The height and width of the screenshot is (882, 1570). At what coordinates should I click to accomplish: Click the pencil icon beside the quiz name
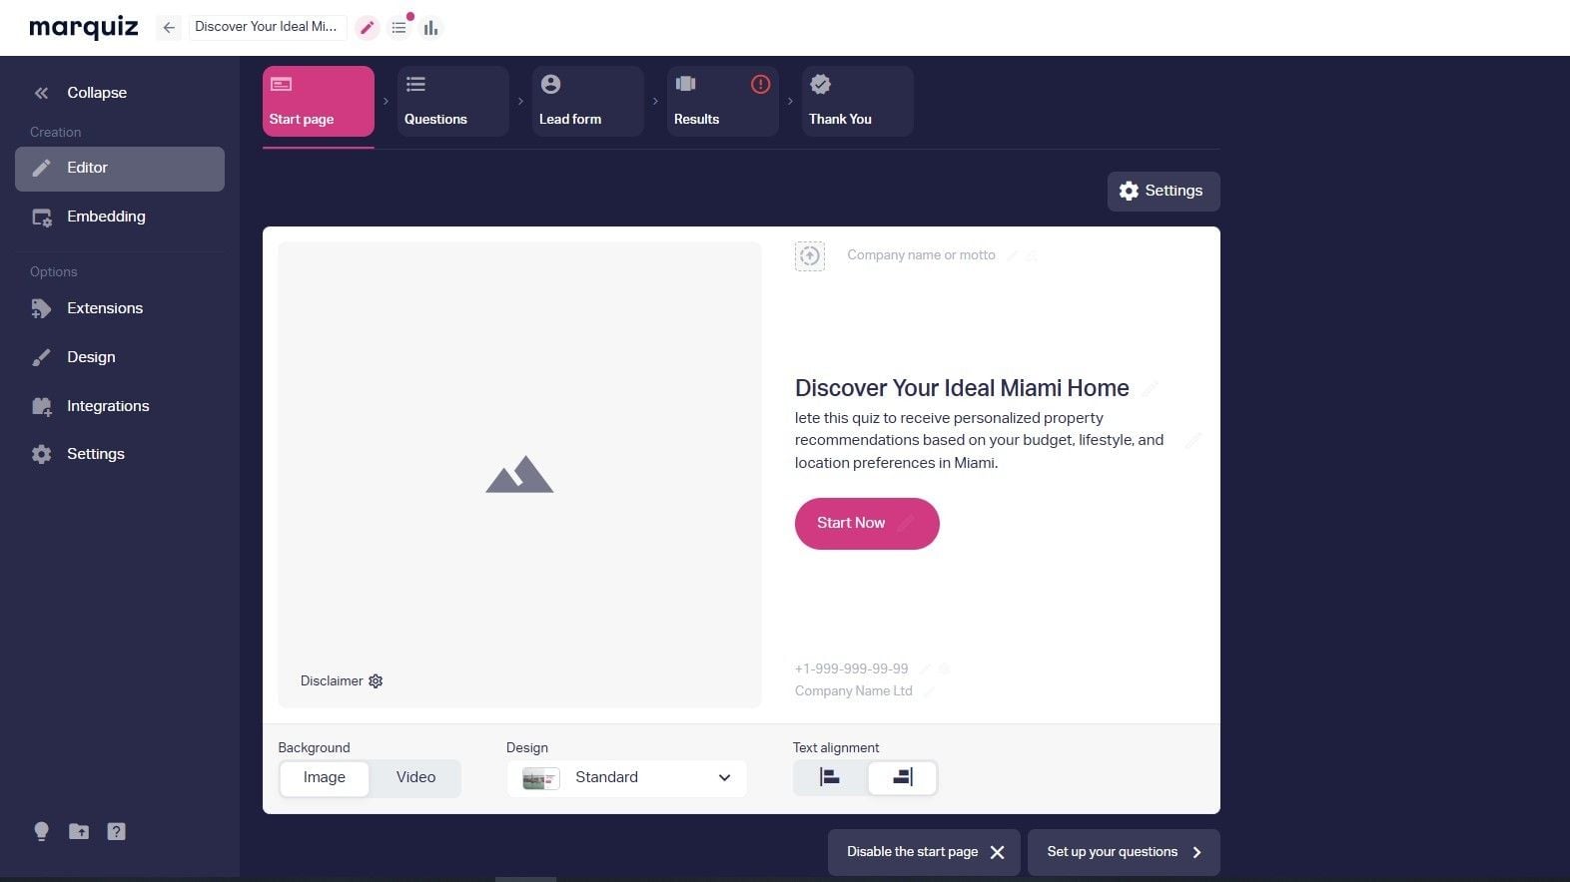click(368, 28)
